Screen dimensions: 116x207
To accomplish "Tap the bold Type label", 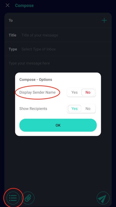I will (x=13, y=49).
